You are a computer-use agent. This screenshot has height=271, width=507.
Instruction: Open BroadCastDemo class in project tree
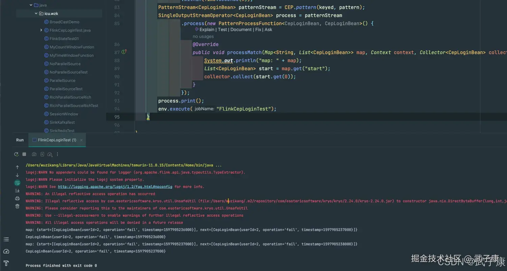coord(64,22)
